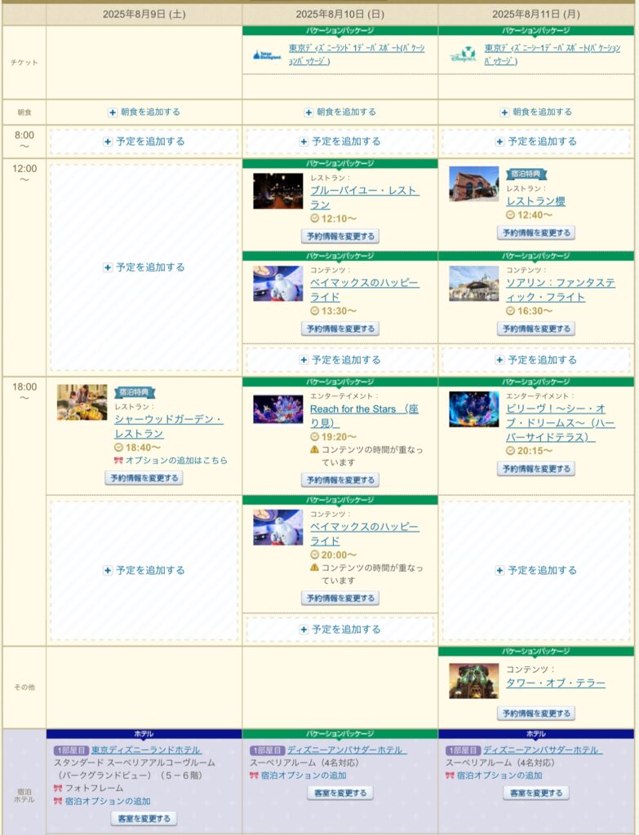Add evening plan below 20:00 Baymax on August 10
The width and height of the screenshot is (639, 835).
pyautogui.click(x=340, y=630)
